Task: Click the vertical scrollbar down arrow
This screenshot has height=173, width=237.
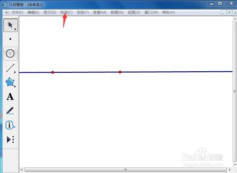Action: (x=235, y=164)
